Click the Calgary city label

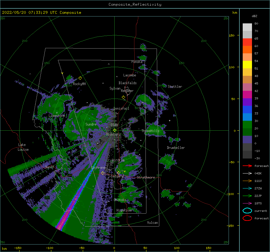117,176
